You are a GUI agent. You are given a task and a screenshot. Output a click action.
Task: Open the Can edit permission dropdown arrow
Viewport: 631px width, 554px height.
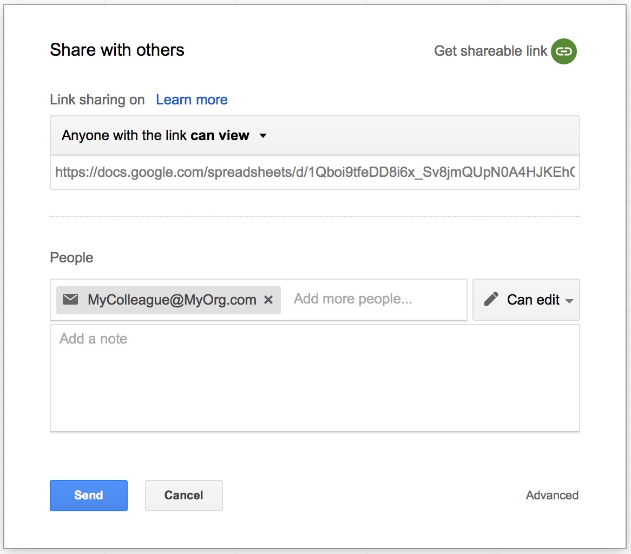tap(569, 301)
